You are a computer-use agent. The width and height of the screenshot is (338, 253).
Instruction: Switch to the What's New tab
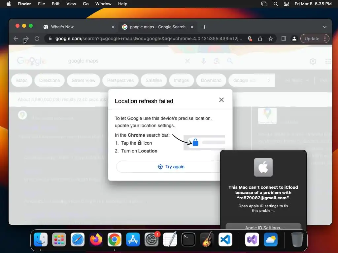click(x=79, y=27)
